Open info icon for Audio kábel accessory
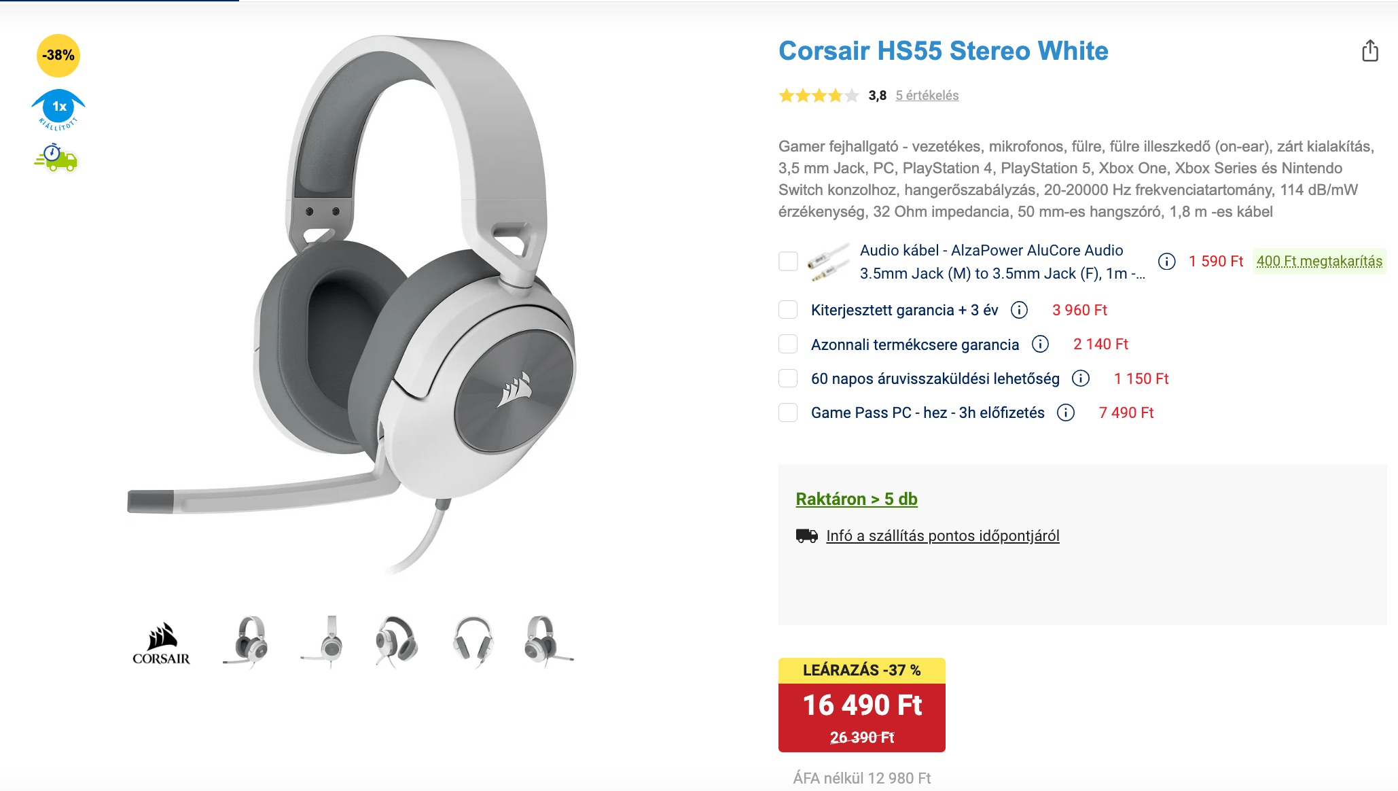The height and width of the screenshot is (791, 1398). (x=1166, y=261)
